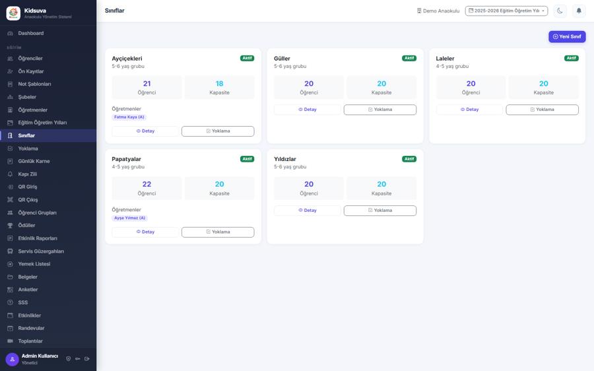Click the Ayşe Yılmaz (A) teacher tag
This screenshot has width=594, height=371.
click(x=129, y=218)
